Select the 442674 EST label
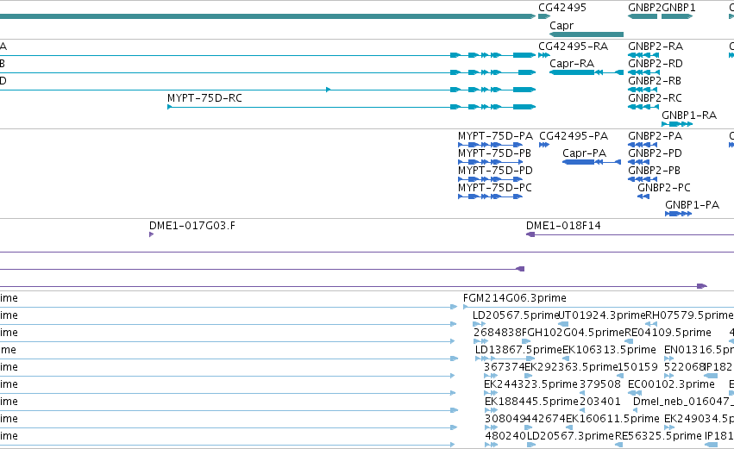This screenshot has width=734, height=449. pyautogui.click(x=545, y=419)
